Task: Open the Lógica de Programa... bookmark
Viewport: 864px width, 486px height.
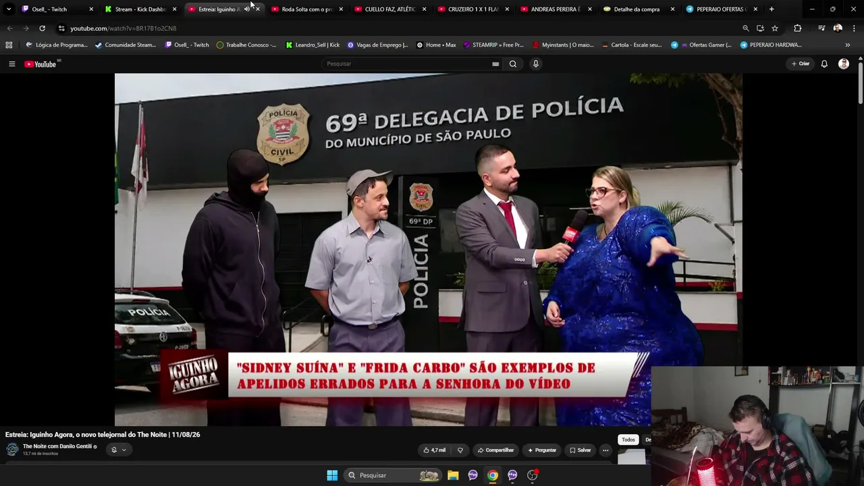Action: [x=57, y=45]
